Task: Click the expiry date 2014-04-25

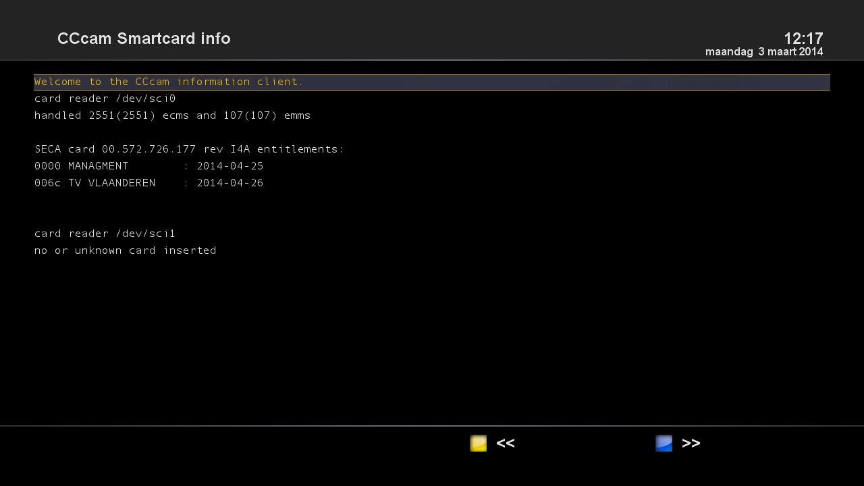Action: [230, 166]
